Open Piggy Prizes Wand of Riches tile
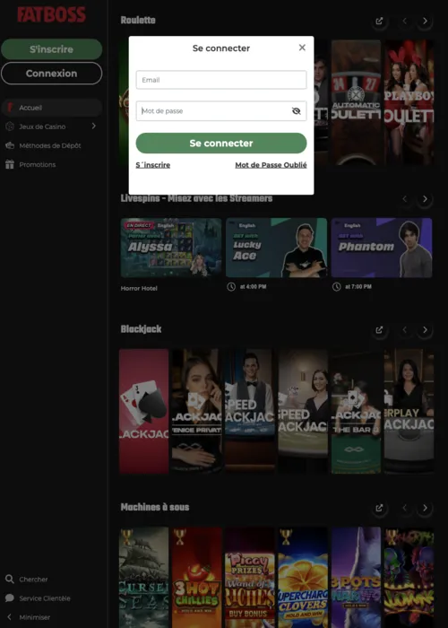This screenshot has width=448, height=628. click(250, 578)
